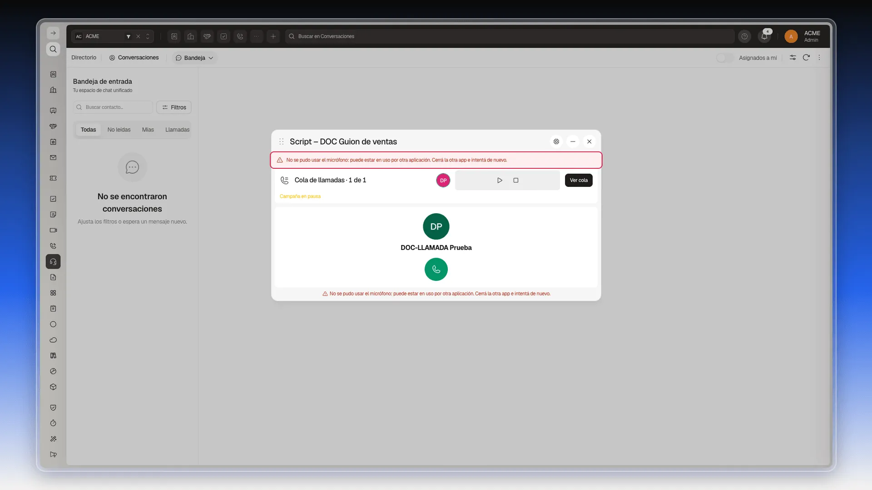The width and height of the screenshot is (872, 490).
Task: Open the Conversaciones section
Action: (134, 58)
